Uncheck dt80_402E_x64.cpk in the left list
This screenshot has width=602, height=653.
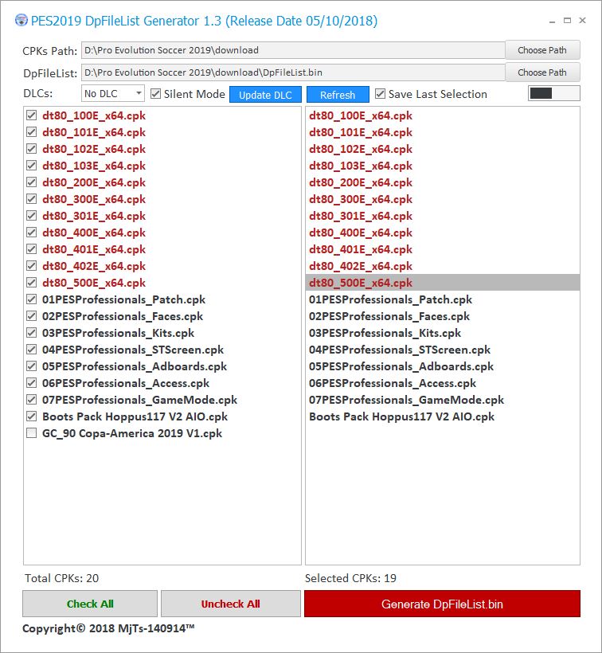coord(32,266)
